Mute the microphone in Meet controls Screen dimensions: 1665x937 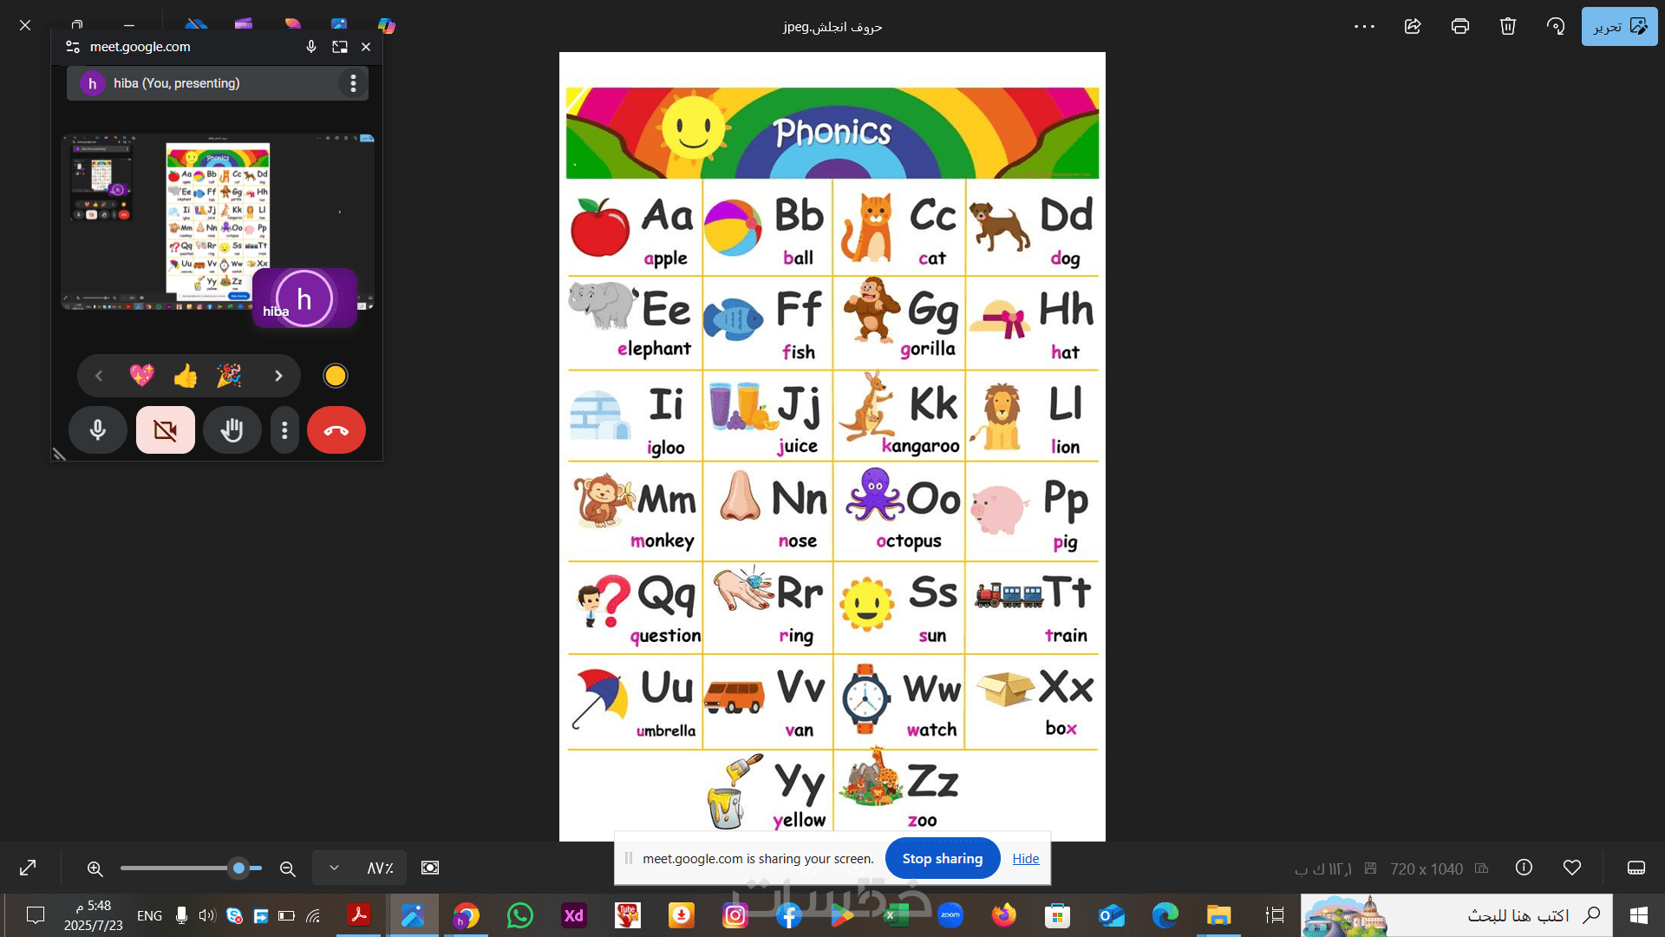pyautogui.click(x=98, y=430)
